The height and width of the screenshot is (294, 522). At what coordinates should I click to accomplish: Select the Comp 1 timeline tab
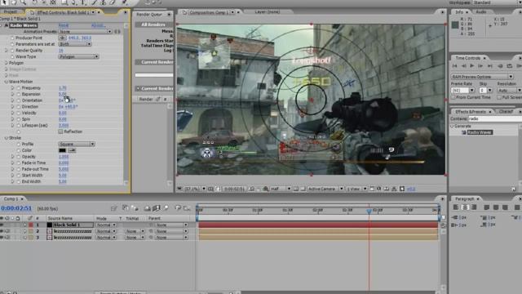pos(11,198)
